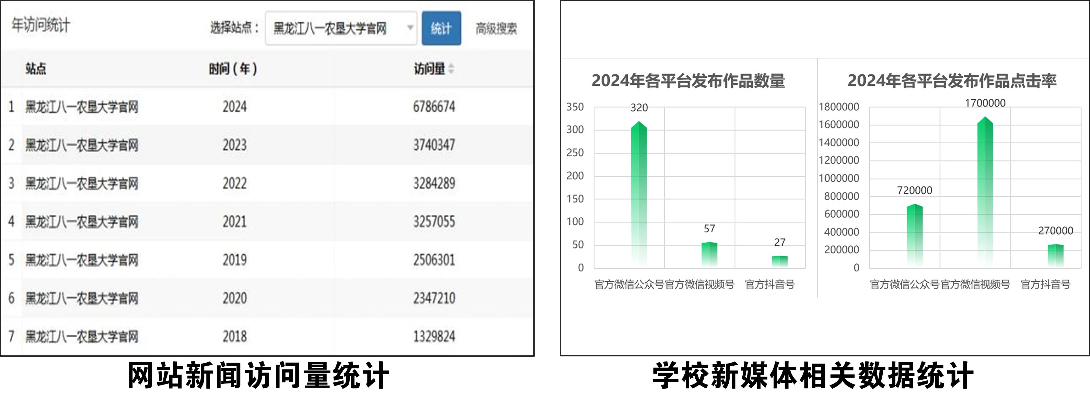Click the visit count 3284289
Screen dimensions: 1090x403
tap(434, 183)
